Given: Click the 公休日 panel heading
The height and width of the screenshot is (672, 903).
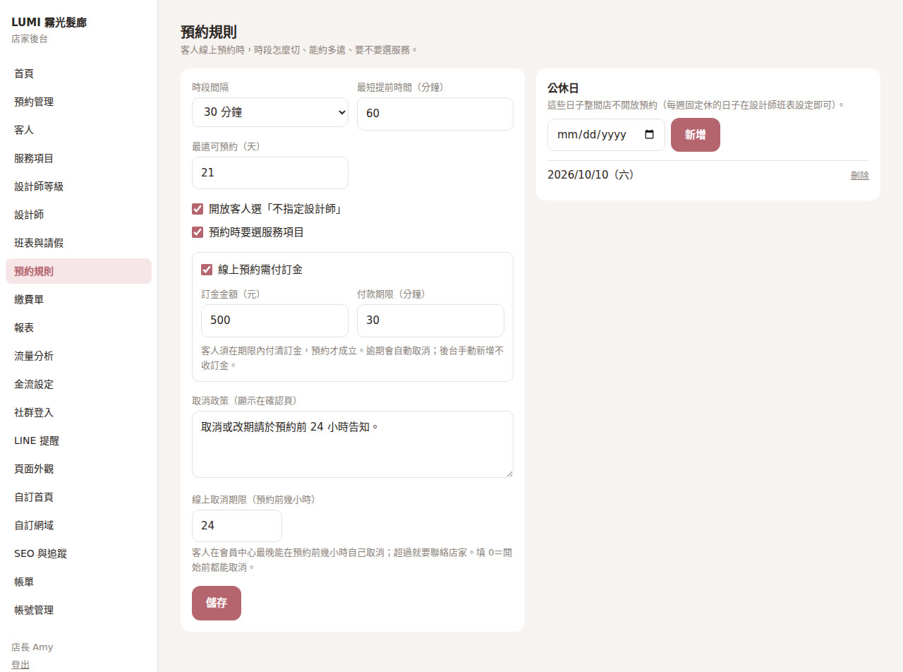Looking at the screenshot, I should click(563, 88).
